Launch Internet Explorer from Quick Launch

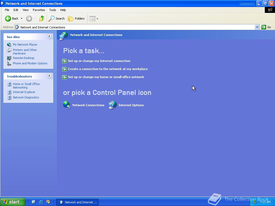[x=41, y=202]
